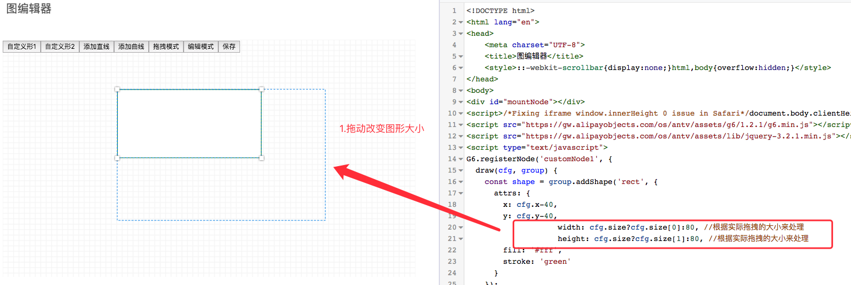Click bottom-left resize handle of green rectangle
The width and height of the screenshot is (851, 285).
pos(117,158)
